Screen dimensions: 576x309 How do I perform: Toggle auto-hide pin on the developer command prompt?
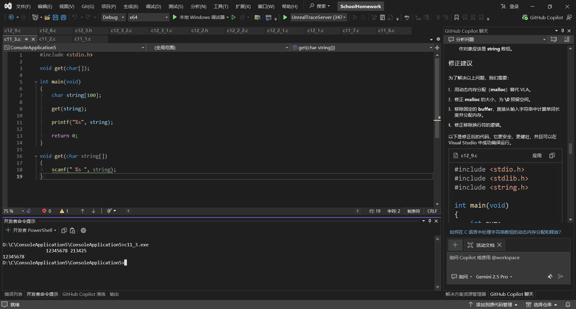pos(430,221)
